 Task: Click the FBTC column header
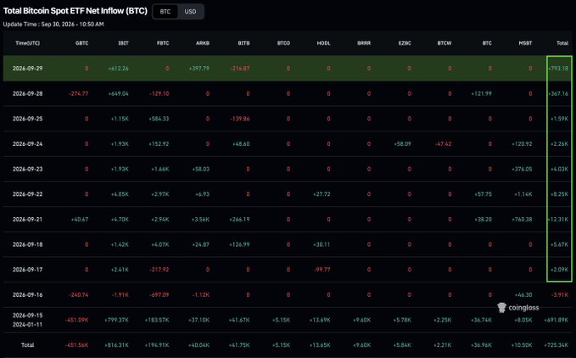(x=163, y=43)
